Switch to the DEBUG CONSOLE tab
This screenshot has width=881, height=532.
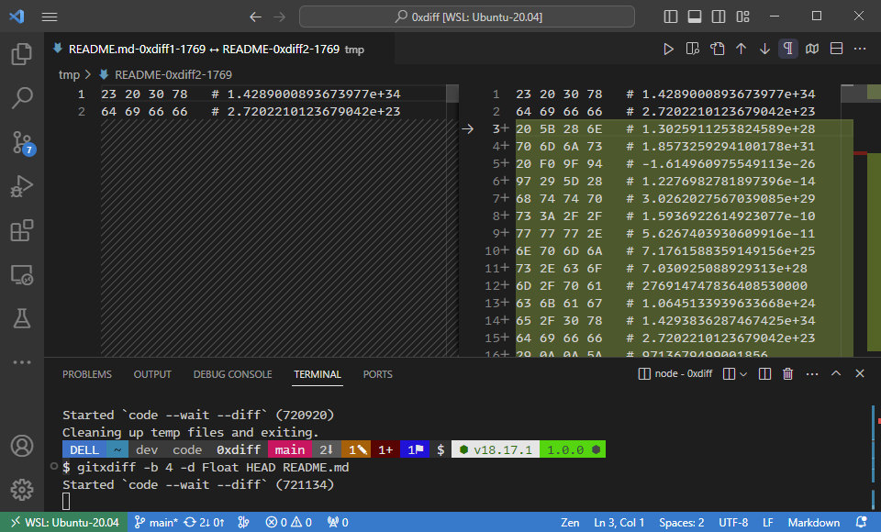tap(232, 374)
